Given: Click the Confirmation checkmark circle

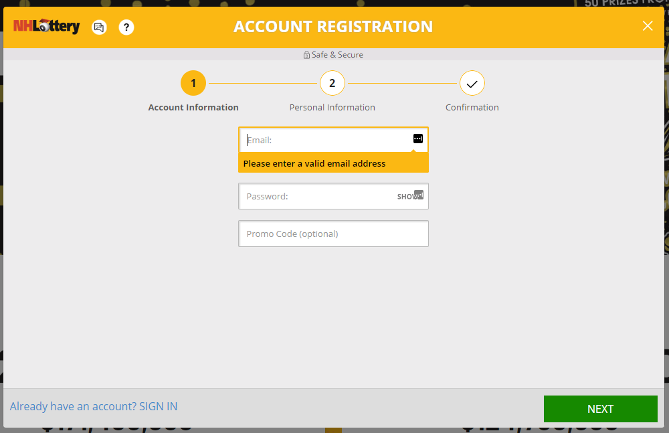Looking at the screenshot, I should point(472,84).
